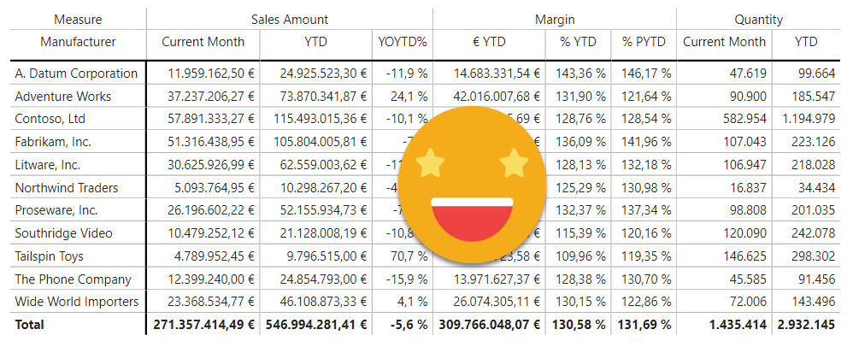Select the Sales Amount column group header

290,19
